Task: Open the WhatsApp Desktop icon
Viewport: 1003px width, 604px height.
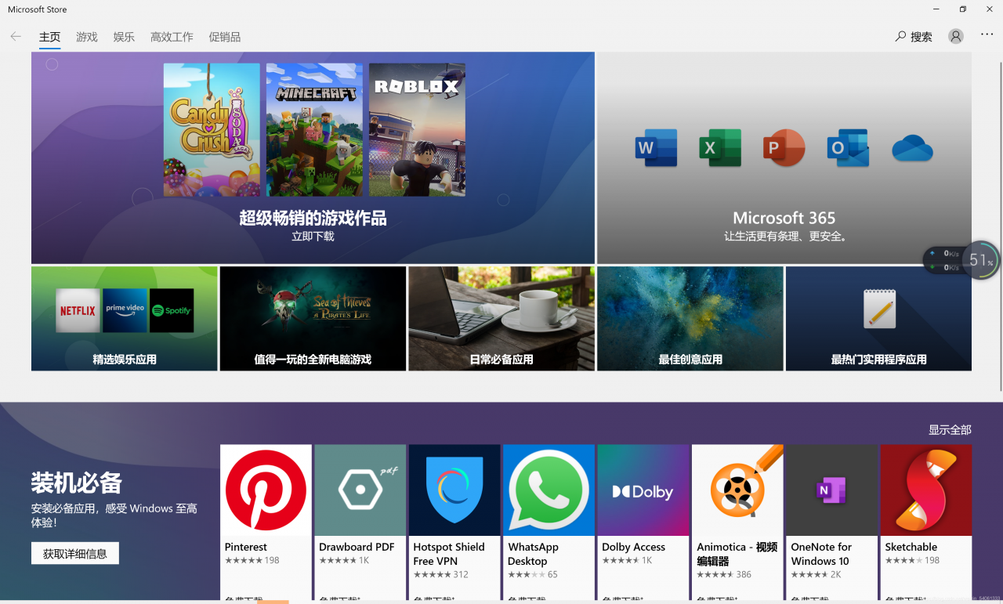Action: (x=549, y=490)
